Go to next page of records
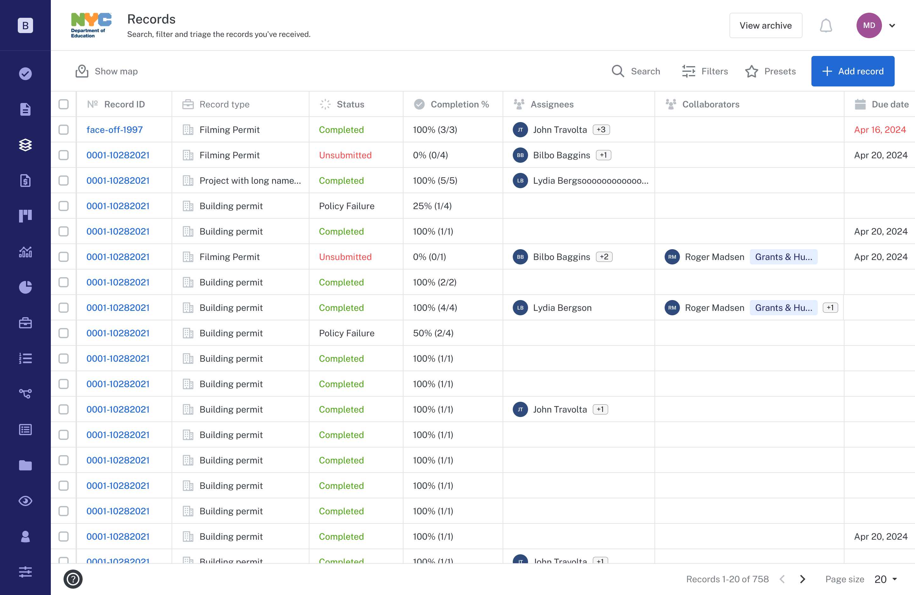 click(802, 579)
